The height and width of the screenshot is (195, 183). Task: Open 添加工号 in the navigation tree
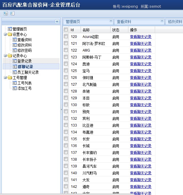24,88
